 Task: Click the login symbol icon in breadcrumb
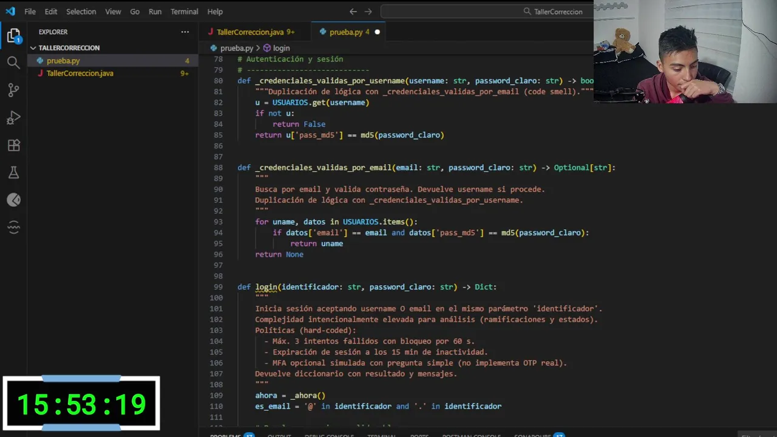coord(266,48)
